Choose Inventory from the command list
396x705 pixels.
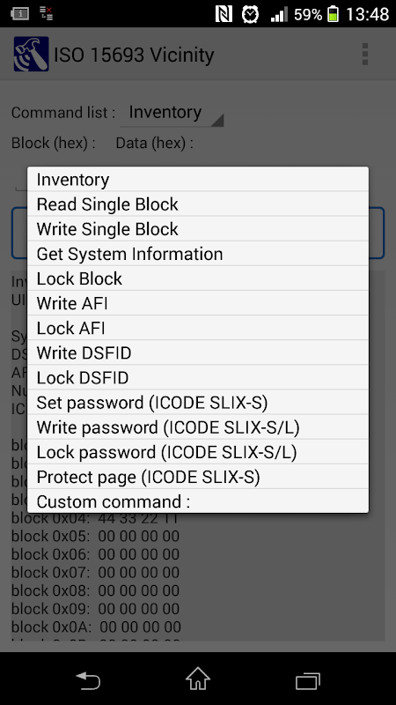[198, 180]
